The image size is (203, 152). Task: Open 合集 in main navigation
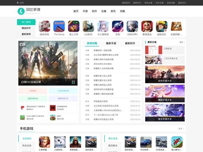tap(104, 11)
